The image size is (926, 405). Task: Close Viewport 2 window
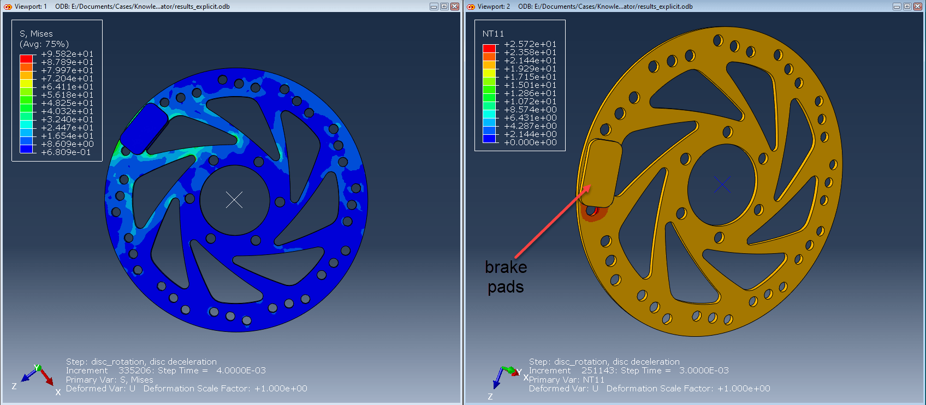pyautogui.click(x=918, y=7)
